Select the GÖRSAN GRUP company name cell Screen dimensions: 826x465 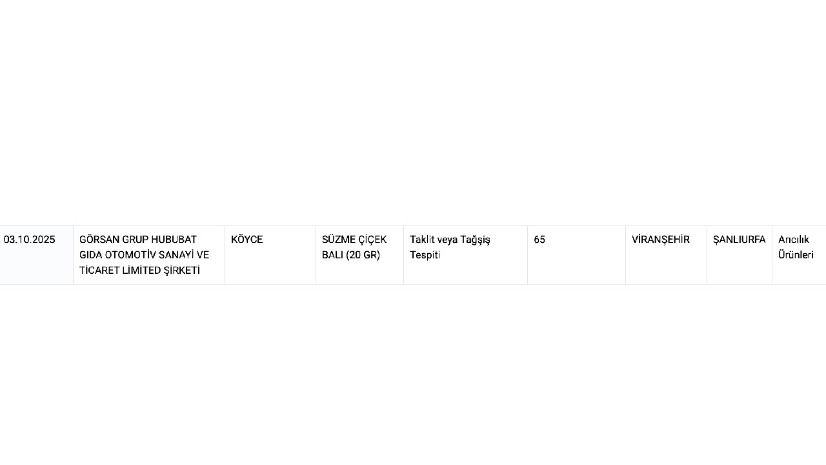click(x=148, y=255)
